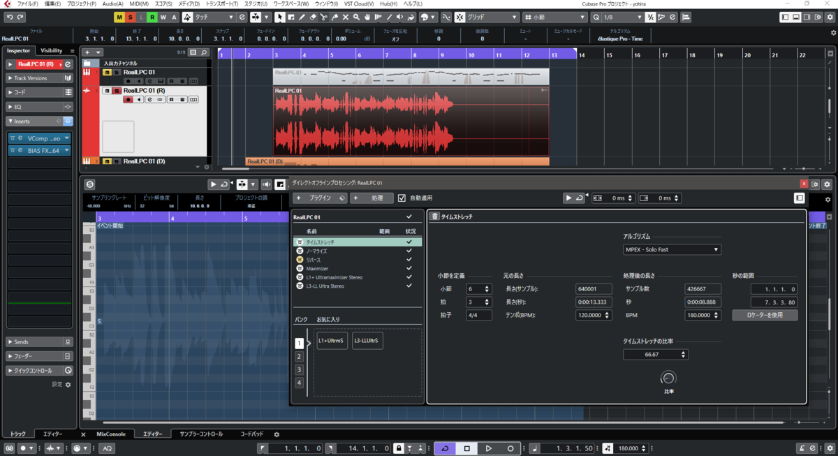Start audition in the offline processing window

[568, 198]
